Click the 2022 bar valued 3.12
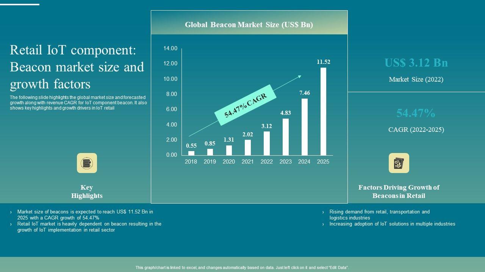Image resolution: width=485 pixels, height=272 pixels. pyautogui.click(x=267, y=143)
